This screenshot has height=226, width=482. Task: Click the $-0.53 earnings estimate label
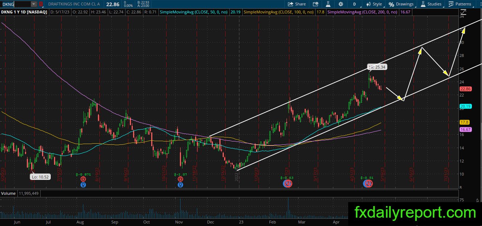[287, 177]
